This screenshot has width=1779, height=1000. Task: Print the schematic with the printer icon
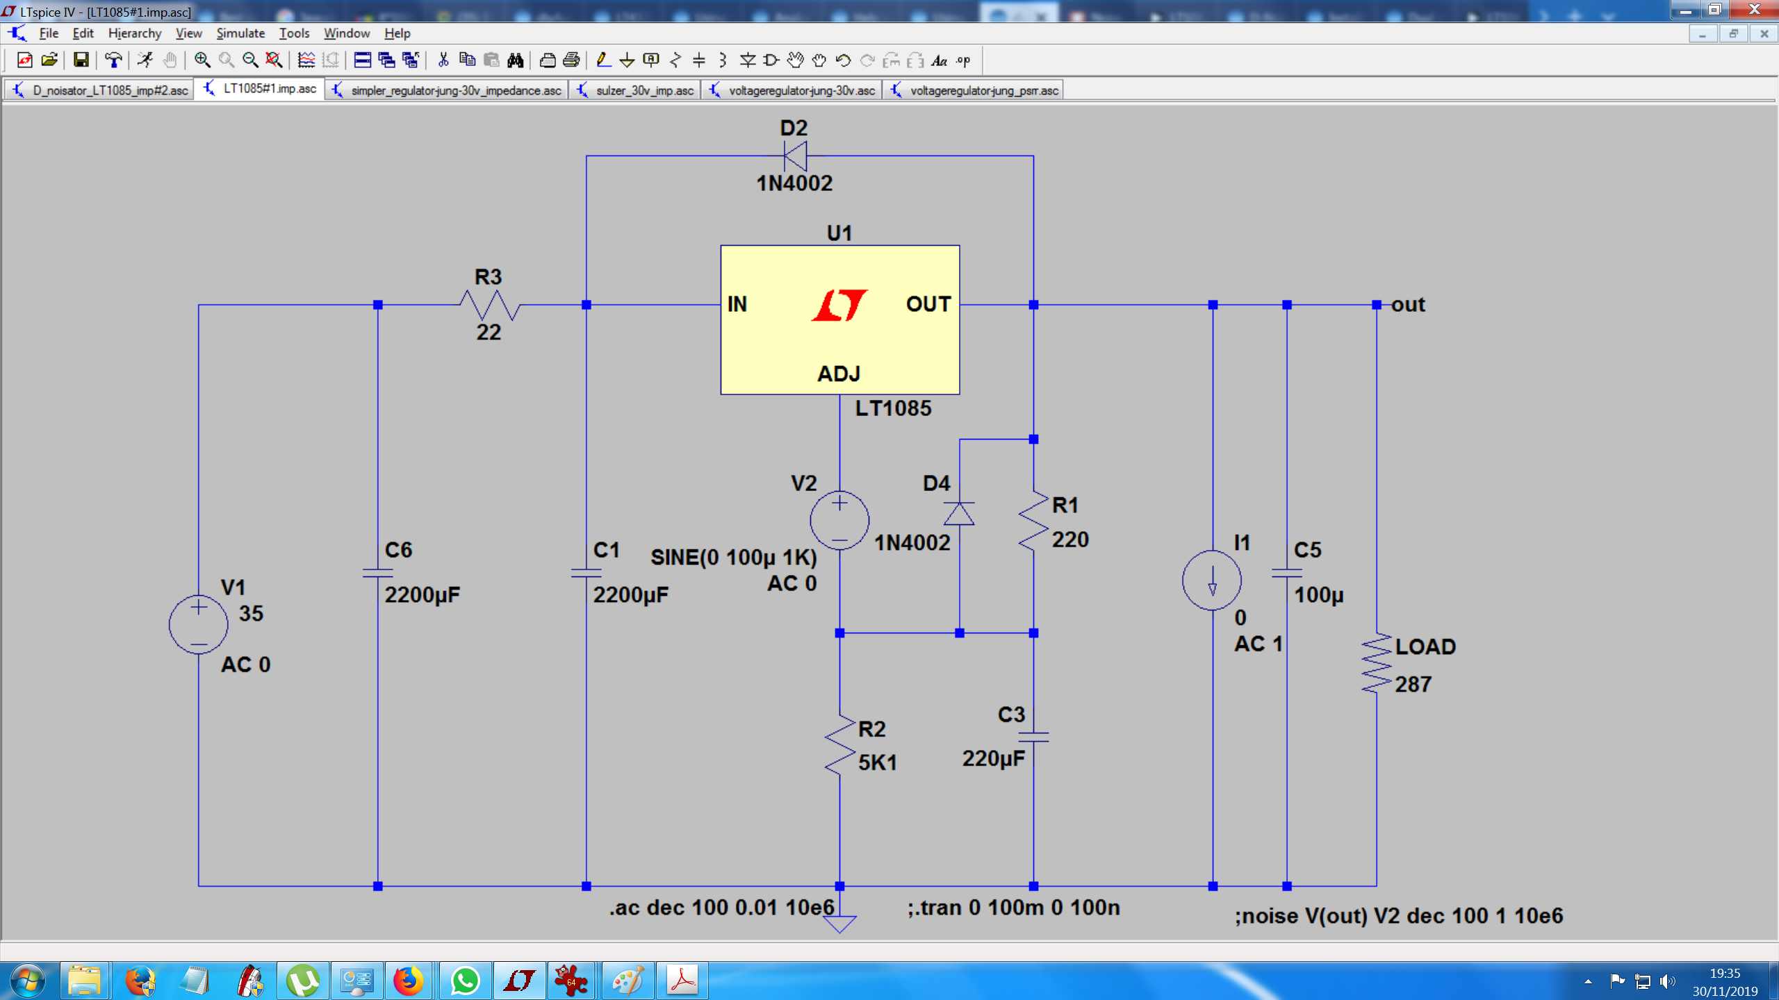[x=571, y=60]
